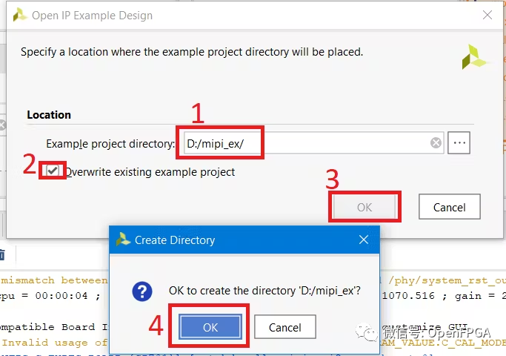506x356 pixels.
Task: Click the 'Example project directory:' label
Action: tap(110, 143)
